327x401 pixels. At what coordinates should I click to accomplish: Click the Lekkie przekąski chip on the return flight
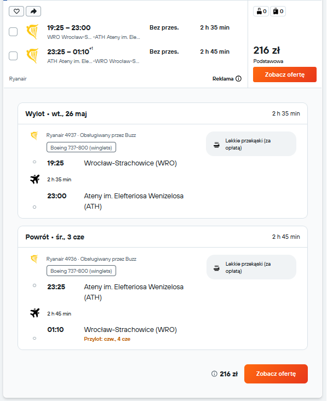tap(251, 267)
